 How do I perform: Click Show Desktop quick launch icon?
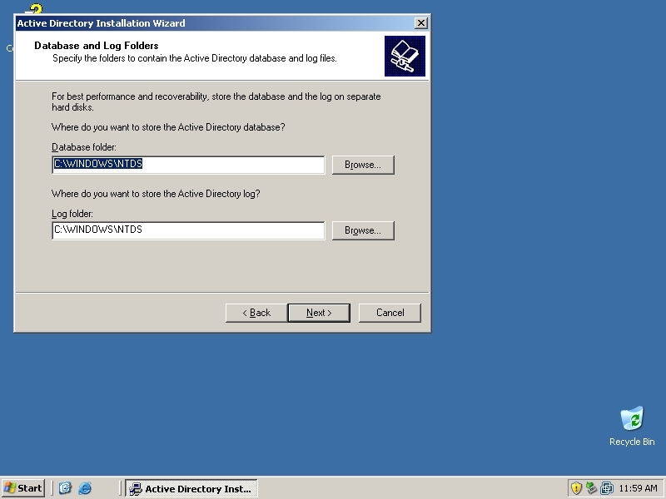(x=65, y=488)
